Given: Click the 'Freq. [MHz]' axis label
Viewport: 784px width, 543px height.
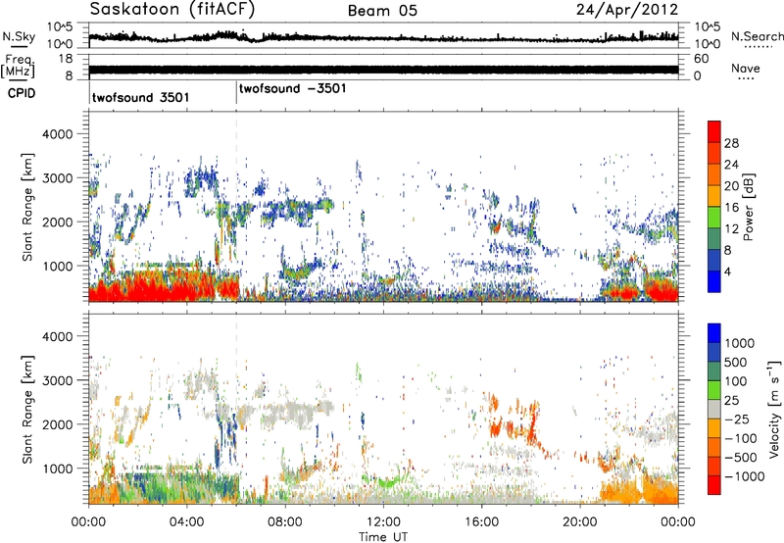Looking at the screenshot, I should click(x=18, y=67).
